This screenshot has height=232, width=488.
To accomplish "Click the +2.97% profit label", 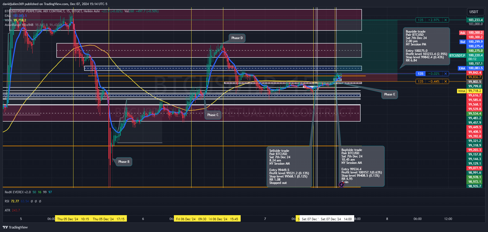I will pyautogui.click(x=434, y=20).
